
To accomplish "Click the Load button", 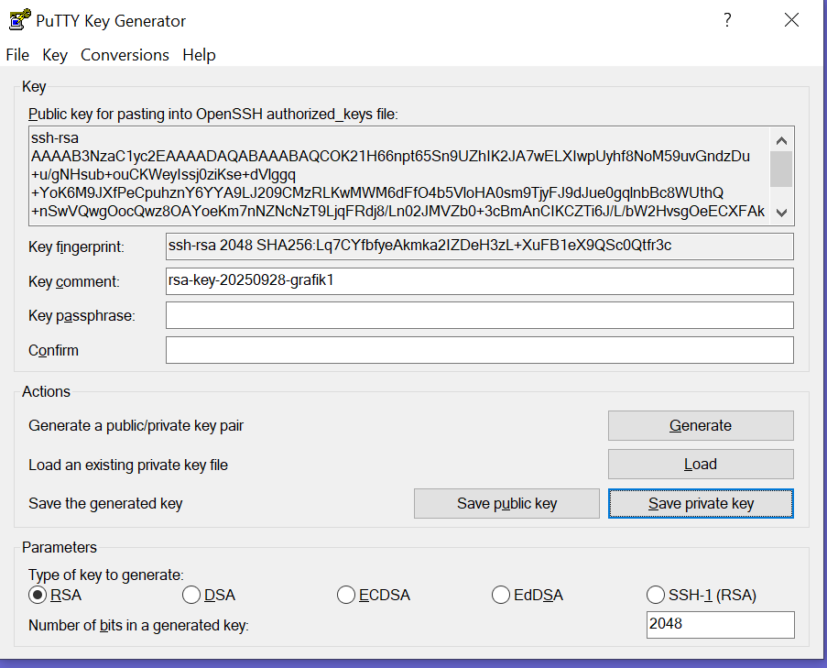I will pos(701,465).
